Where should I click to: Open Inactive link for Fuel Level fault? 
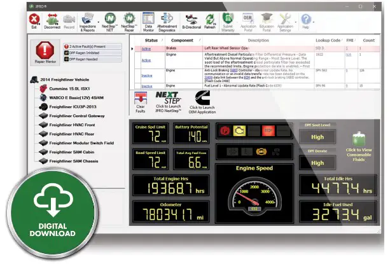pyautogui.click(x=147, y=86)
